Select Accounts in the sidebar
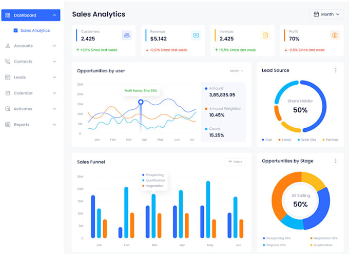Image resolution: width=349 pixels, height=254 pixels. (x=31, y=46)
